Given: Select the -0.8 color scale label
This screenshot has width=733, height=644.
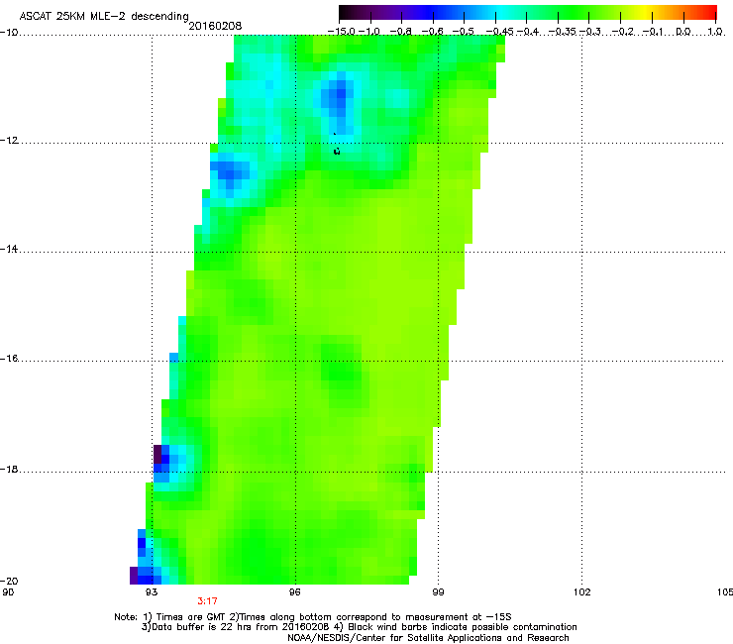Looking at the screenshot, I should [400, 32].
